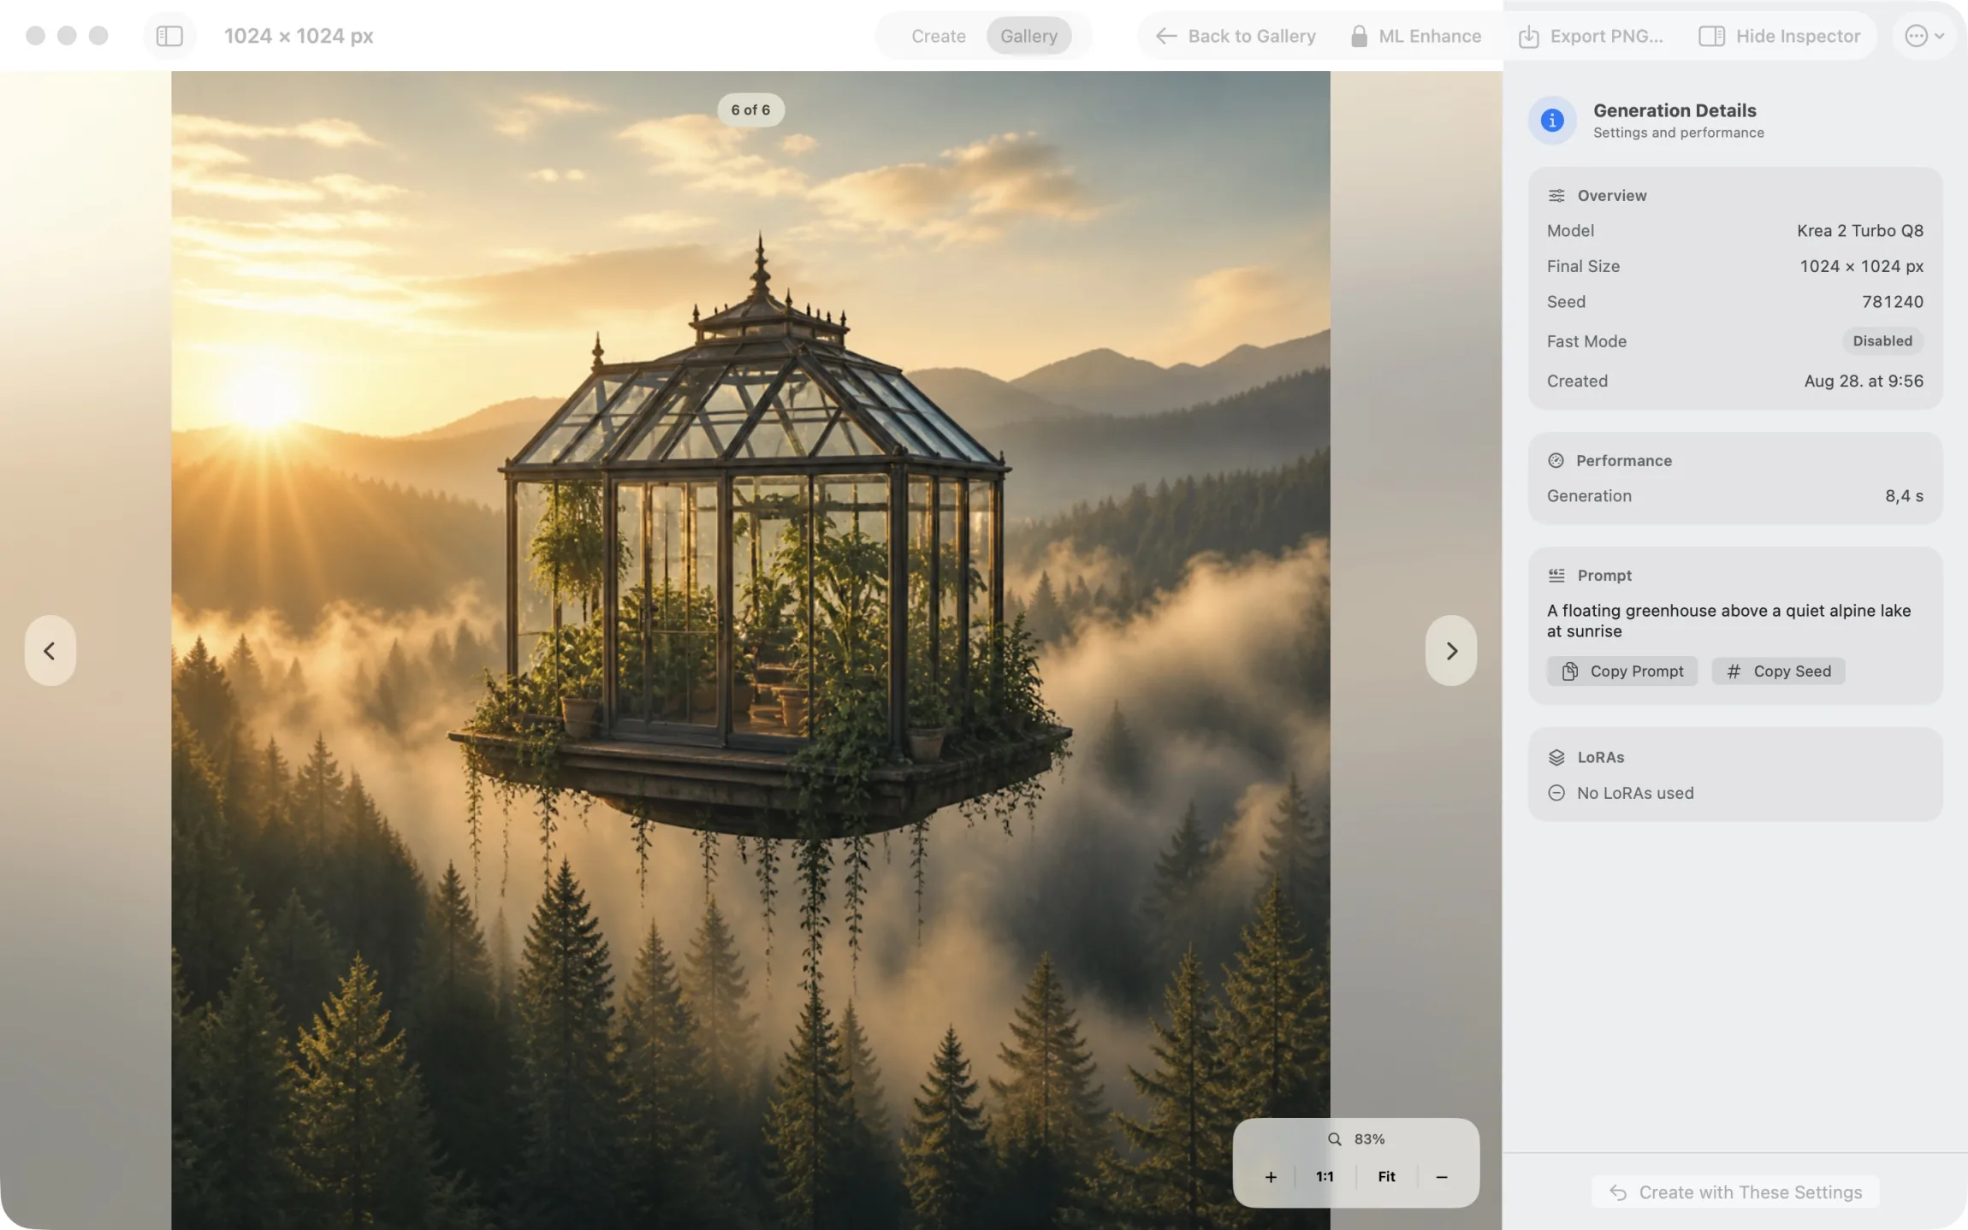Viewport: 1968px width, 1230px height.
Task: Select the seed value 781240
Action: [x=1893, y=302]
